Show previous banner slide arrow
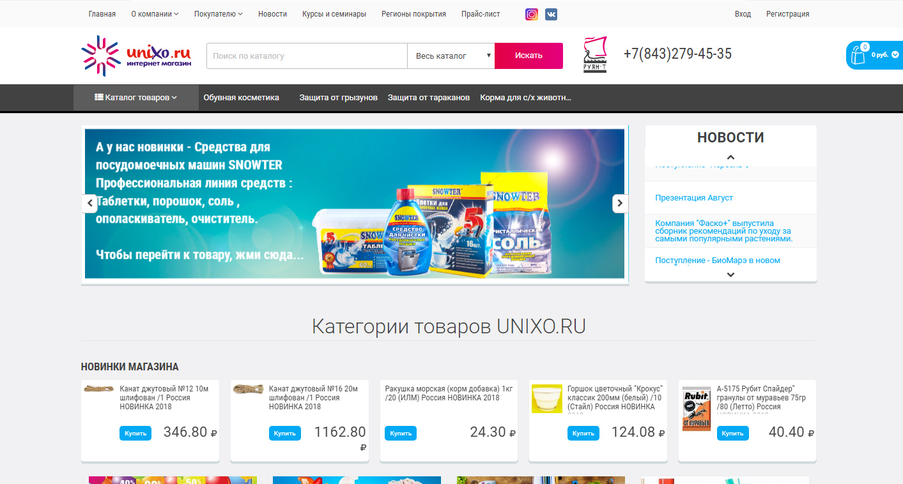The height and width of the screenshot is (484, 903). coord(90,203)
